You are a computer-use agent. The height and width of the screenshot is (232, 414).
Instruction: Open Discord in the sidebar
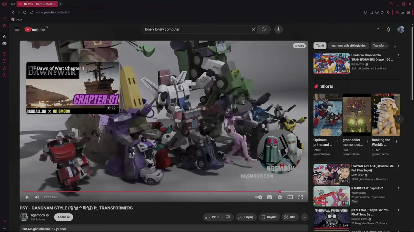click(x=5, y=43)
